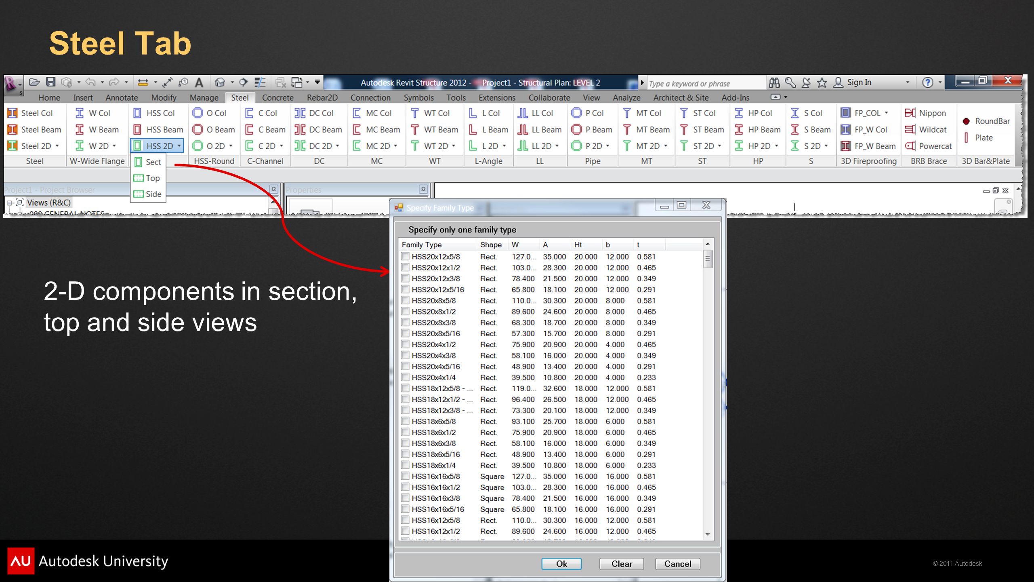Select the S Col tool
This screenshot has height=582, width=1034.
[x=807, y=113]
